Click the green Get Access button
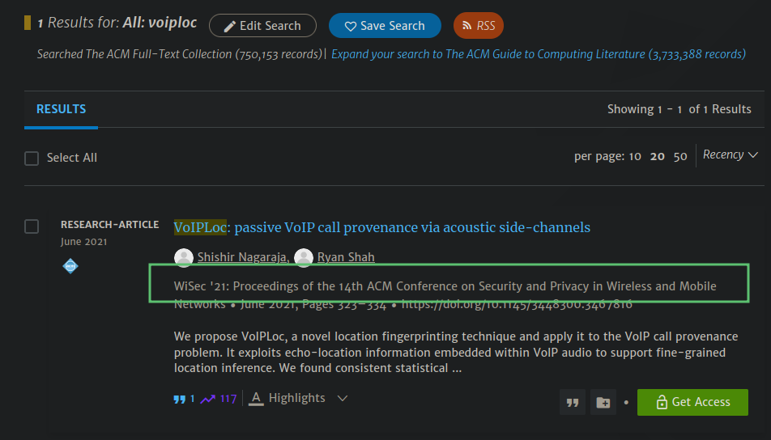The height and width of the screenshot is (440, 771). (x=692, y=402)
